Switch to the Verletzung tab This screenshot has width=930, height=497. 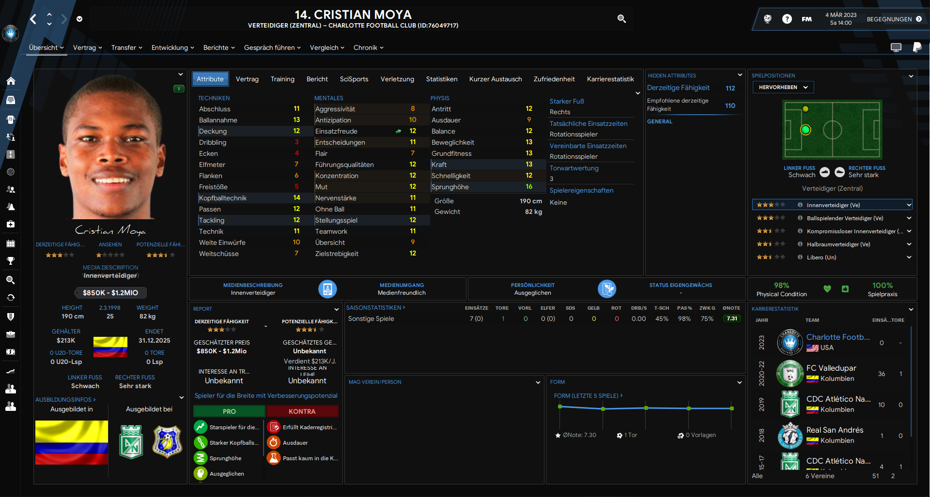click(x=397, y=79)
